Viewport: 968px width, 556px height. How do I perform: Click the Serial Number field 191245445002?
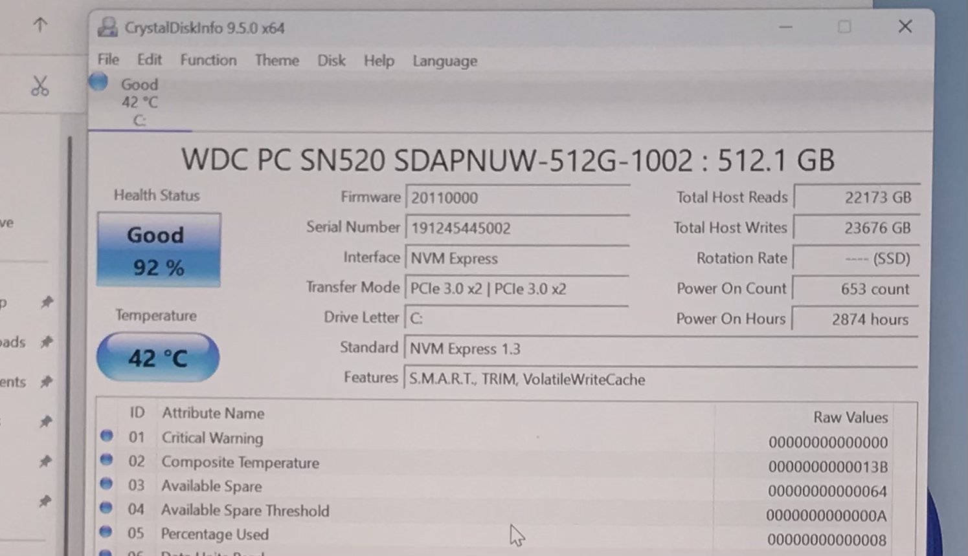517,228
